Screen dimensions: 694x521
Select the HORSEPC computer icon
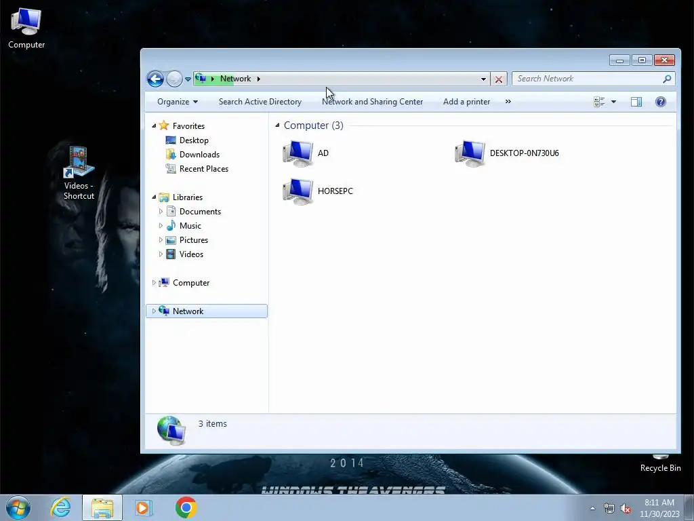click(x=298, y=191)
